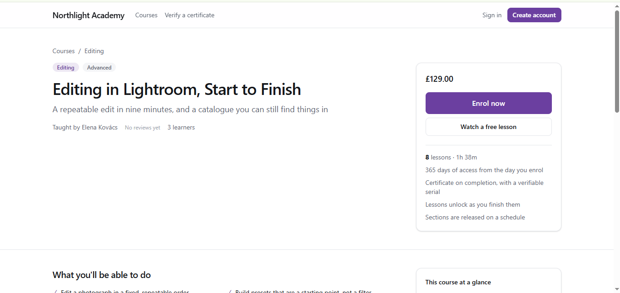
Task: Open the Courses navigation link
Action: click(146, 15)
